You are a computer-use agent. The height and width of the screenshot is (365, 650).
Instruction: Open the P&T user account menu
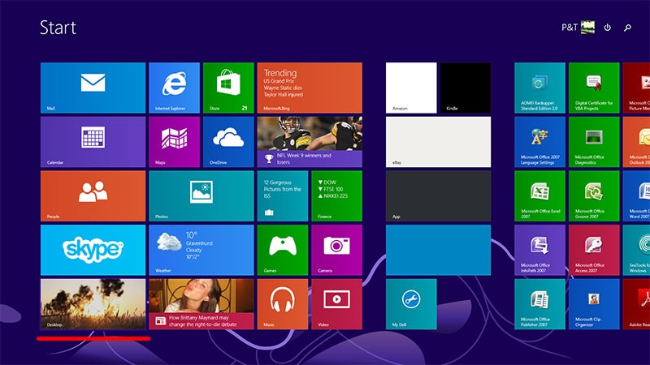point(578,28)
